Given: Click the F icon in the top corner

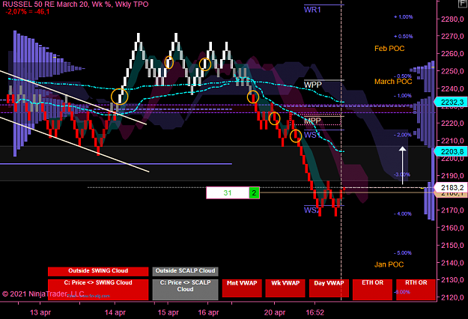Looking at the screenshot, I should 462,3.
